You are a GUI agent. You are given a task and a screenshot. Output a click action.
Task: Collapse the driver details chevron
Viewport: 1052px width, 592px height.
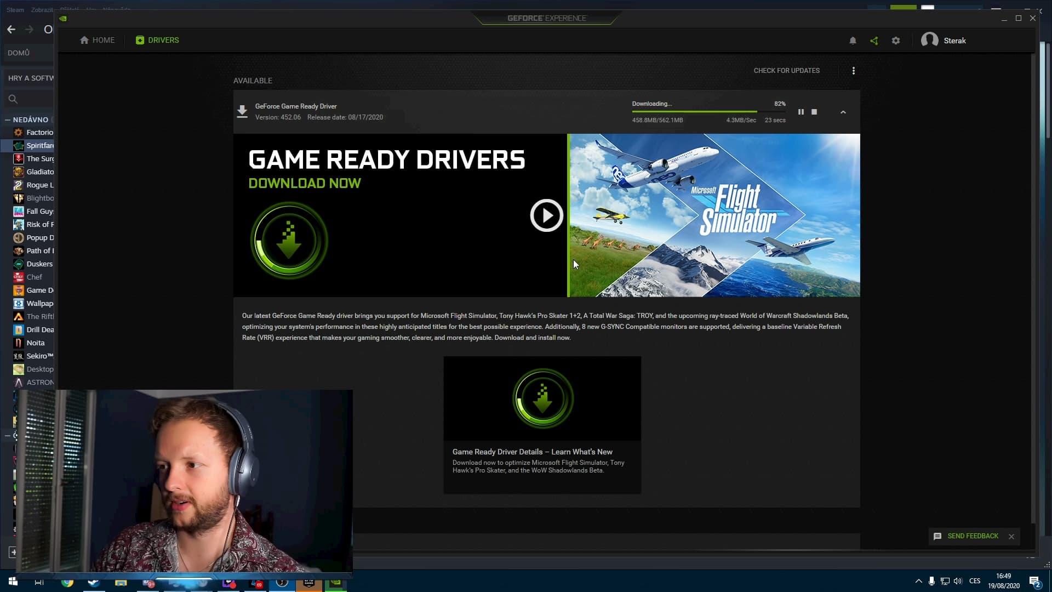(843, 112)
